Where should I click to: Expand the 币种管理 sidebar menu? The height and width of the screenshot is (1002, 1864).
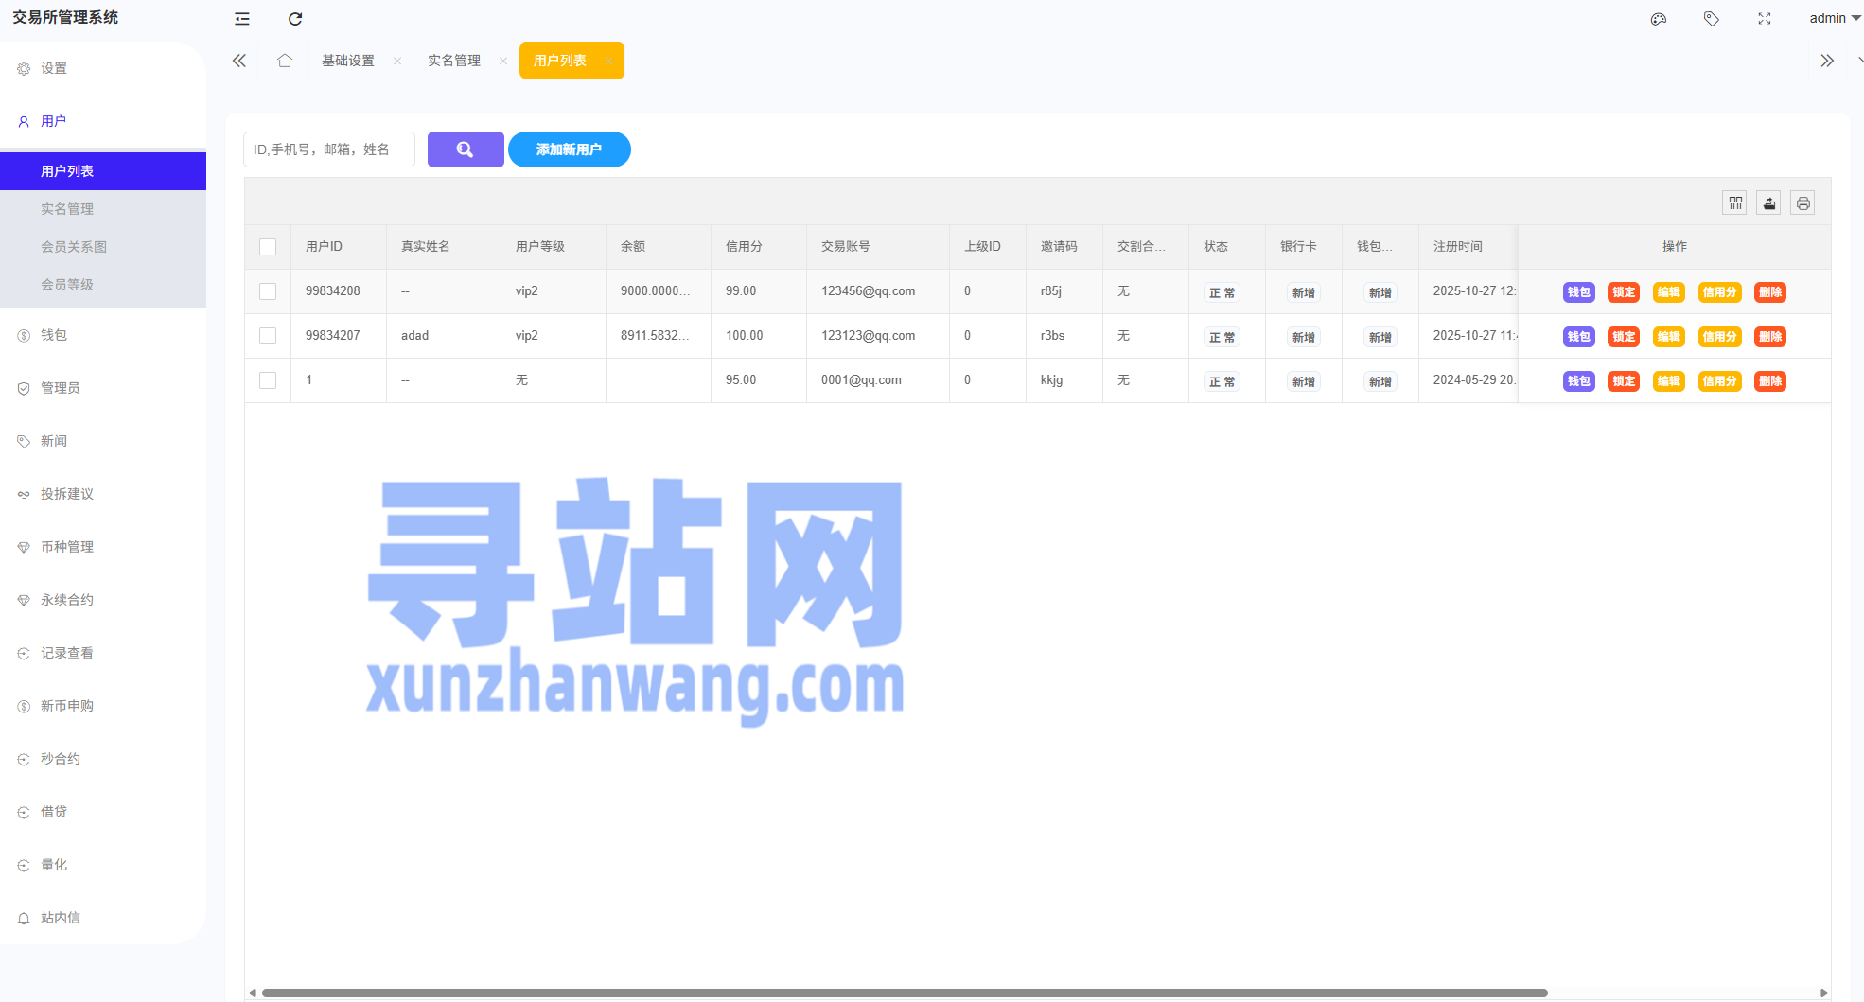pyautogui.click(x=67, y=547)
